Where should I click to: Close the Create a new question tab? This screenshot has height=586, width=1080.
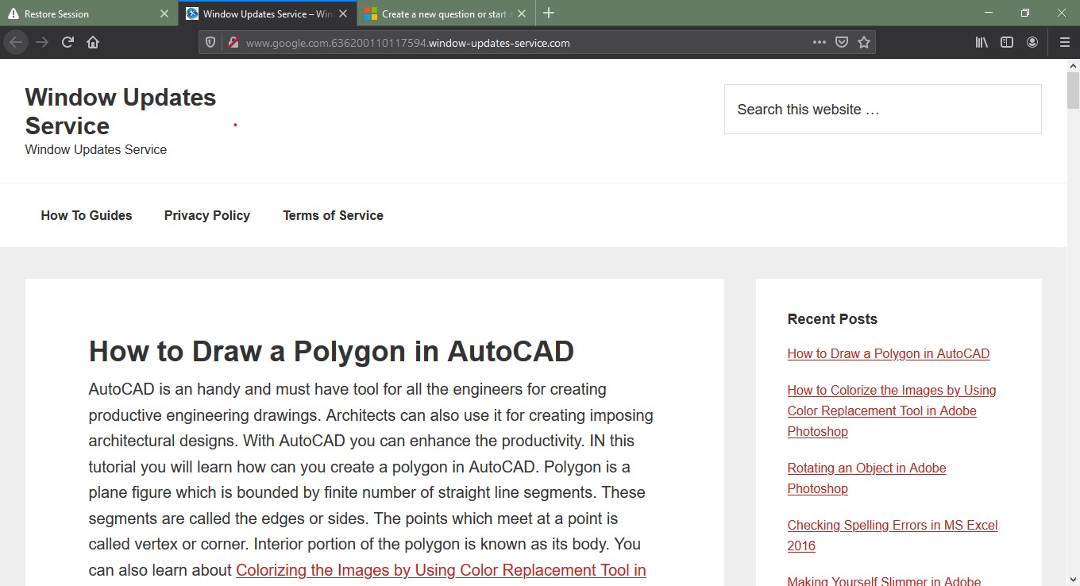click(x=522, y=13)
